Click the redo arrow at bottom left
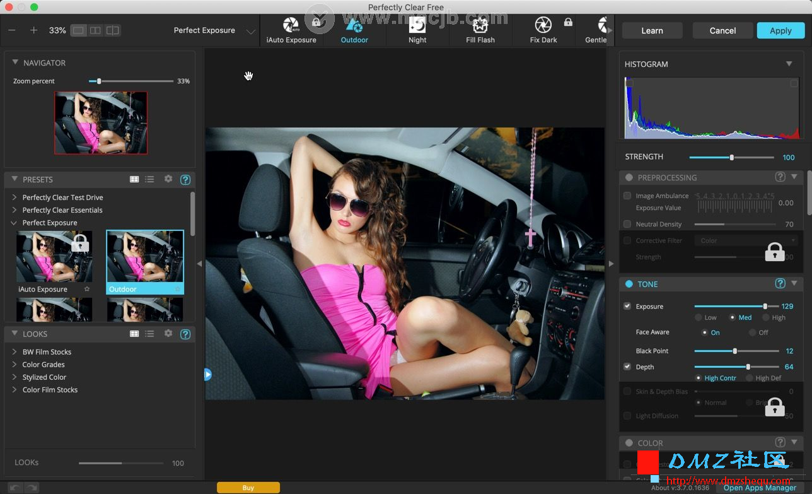This screenshot has height=494, width=812. coord(31,488)
